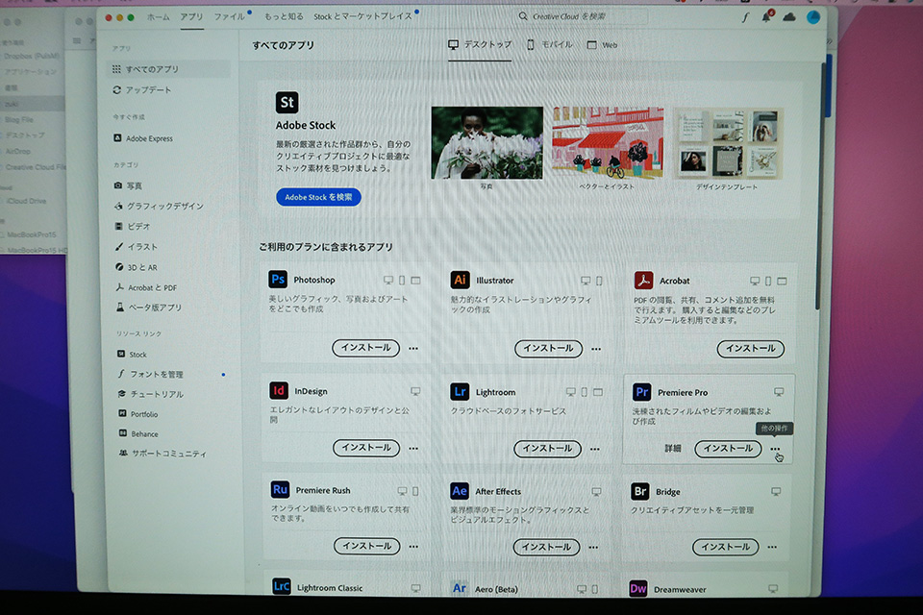This screenshot has height=615, width=923.
Task: Open more options for Premiere Pro
Action: [x=775, y=449]
